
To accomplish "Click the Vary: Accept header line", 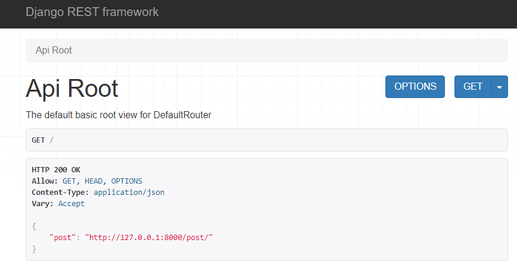I will [x=58, y=204].
